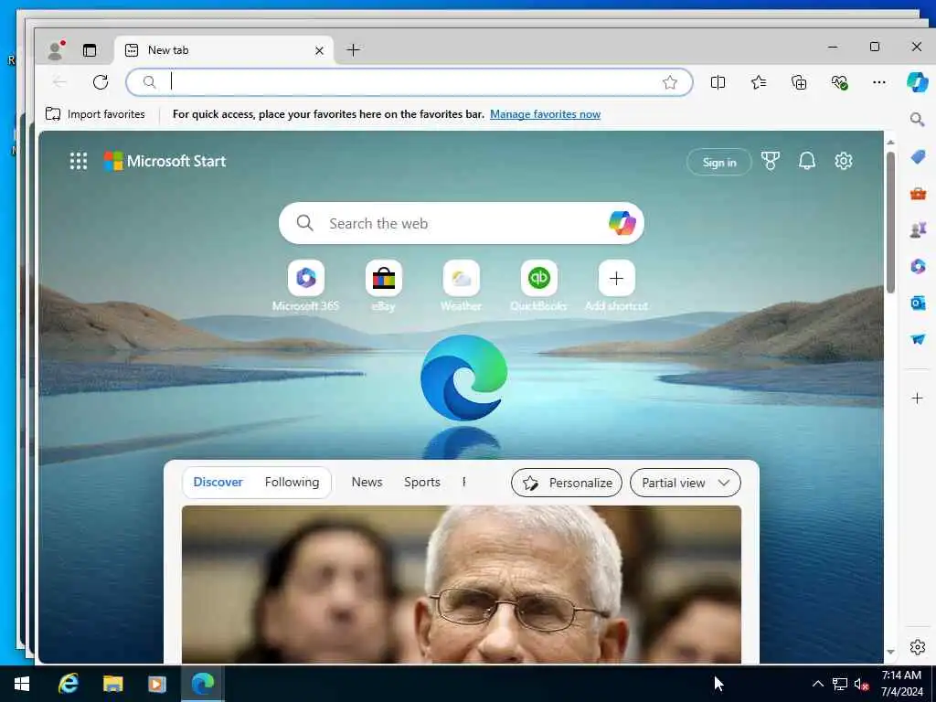936x702 pixels.
Task: Open volume tray icon
Action: (861, 684)
